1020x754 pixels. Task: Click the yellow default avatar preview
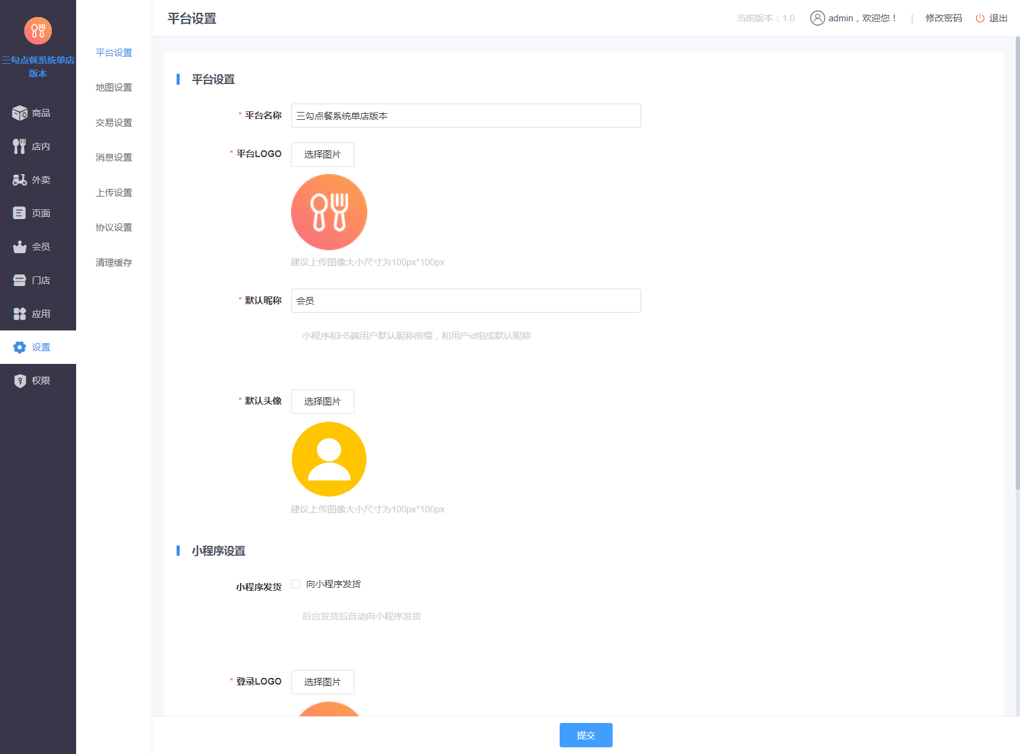(329, 459)
